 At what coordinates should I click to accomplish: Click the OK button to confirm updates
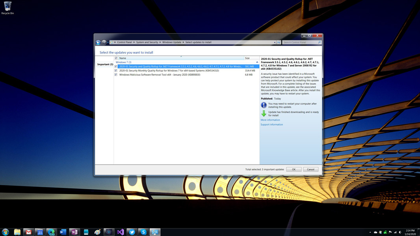click(x=294, y=170)
